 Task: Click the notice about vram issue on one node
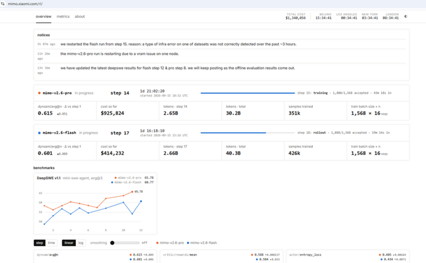click(119, 54)
